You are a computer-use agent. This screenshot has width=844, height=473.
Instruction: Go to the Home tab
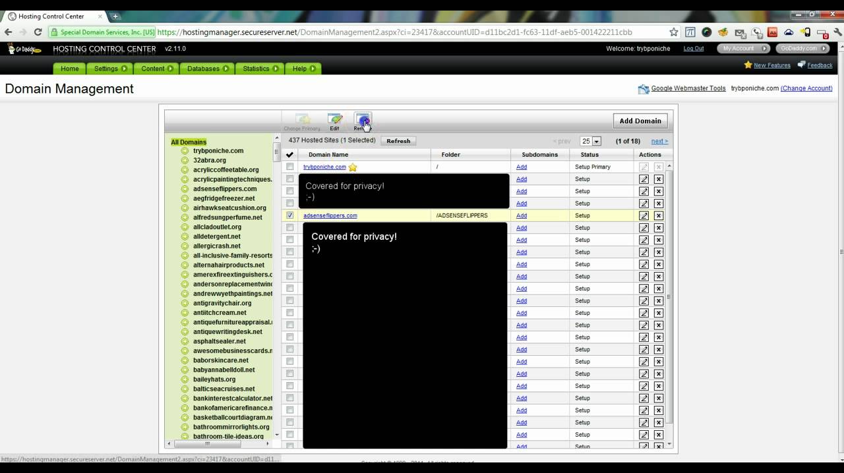coord(70,69)
